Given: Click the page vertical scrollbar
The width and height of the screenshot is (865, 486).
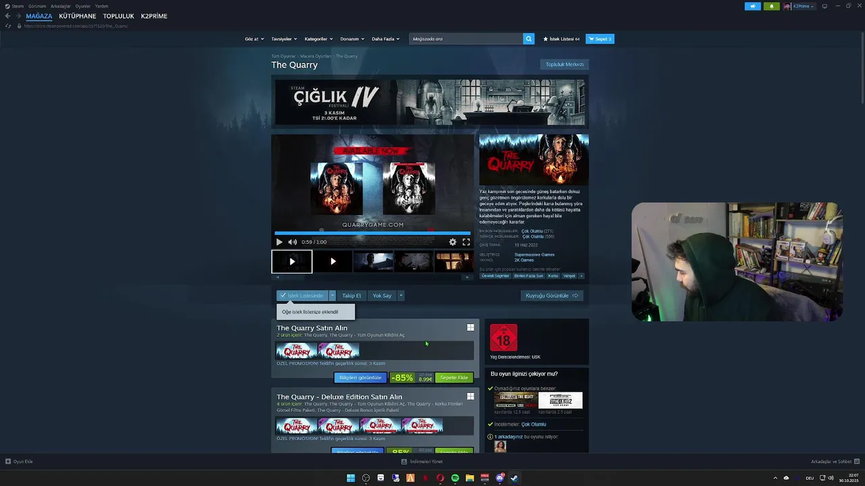Looking at the screenshot, I should click(x=862, y=67).
